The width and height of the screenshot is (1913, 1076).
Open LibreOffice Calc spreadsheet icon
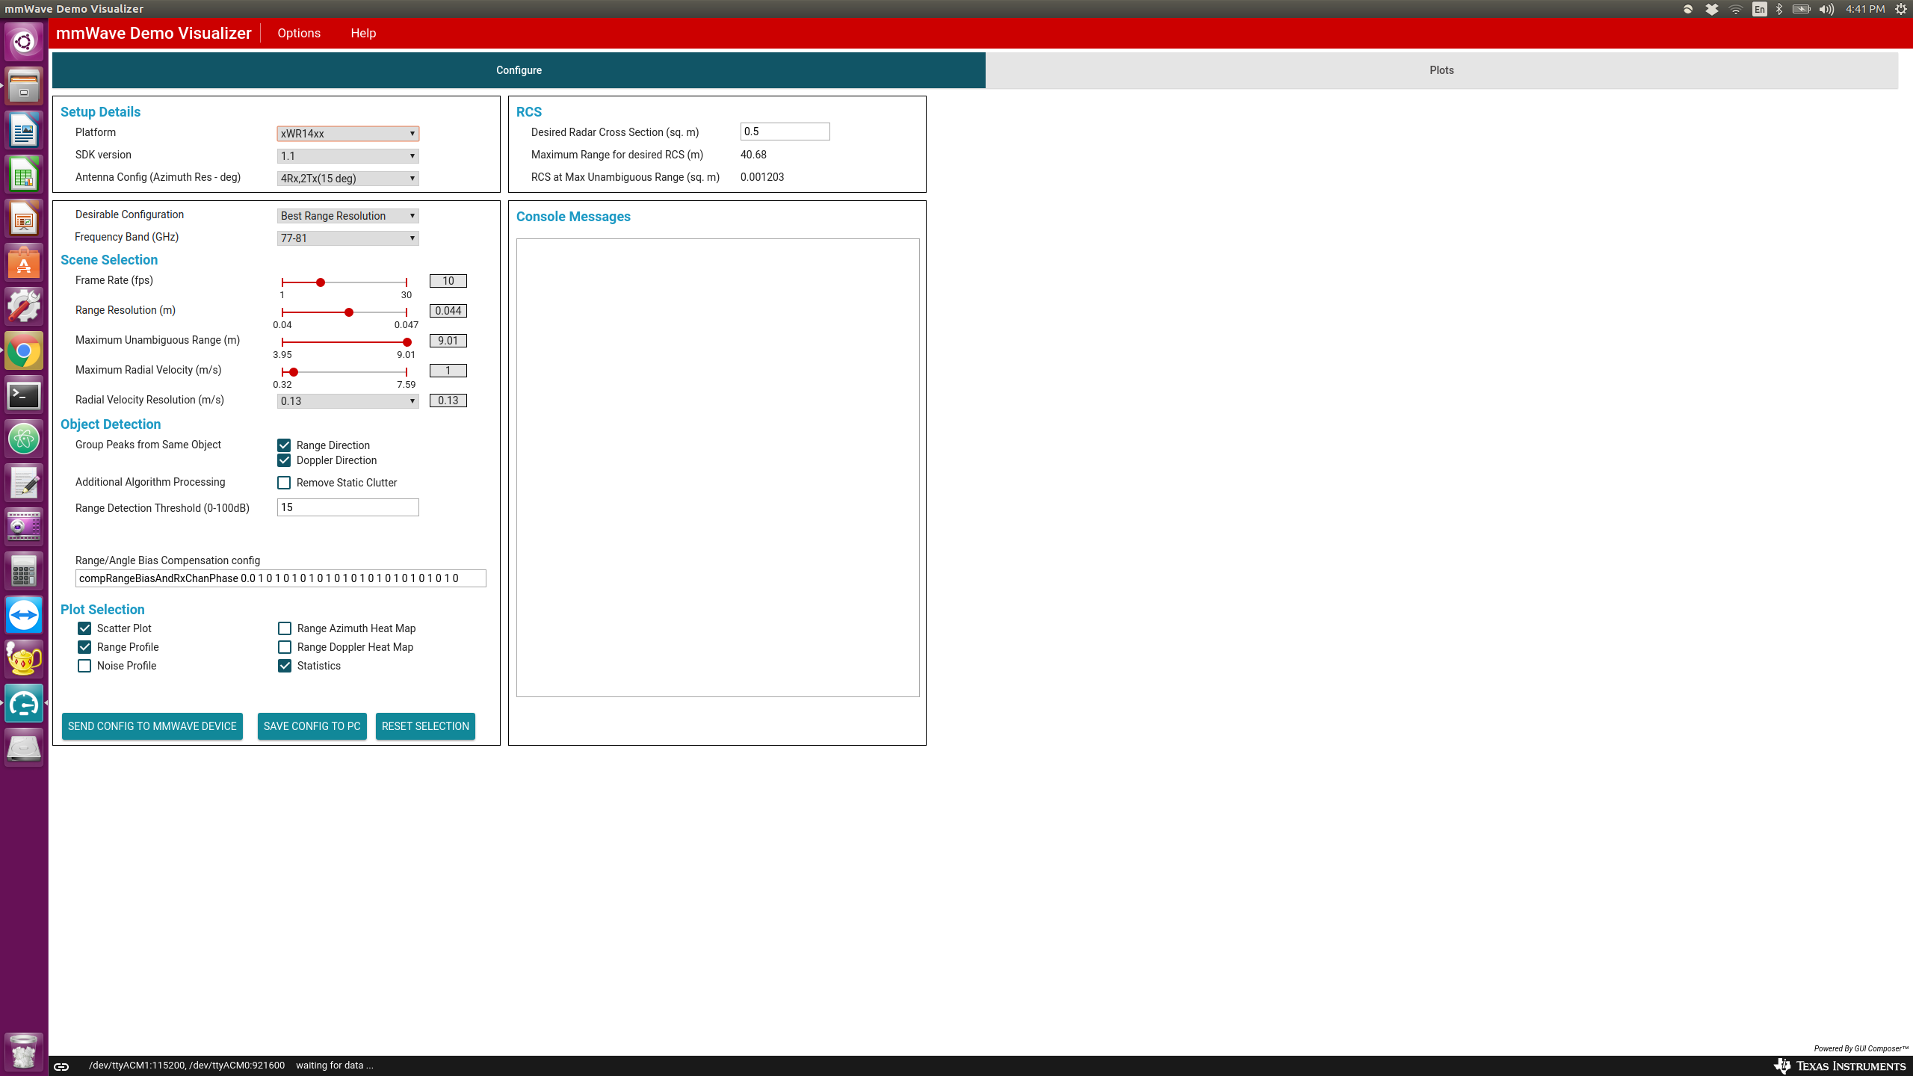(24, 176)
